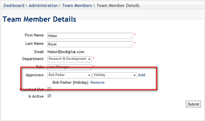
Task: Click the Team Member Details heading
Action: click(39, 19)
